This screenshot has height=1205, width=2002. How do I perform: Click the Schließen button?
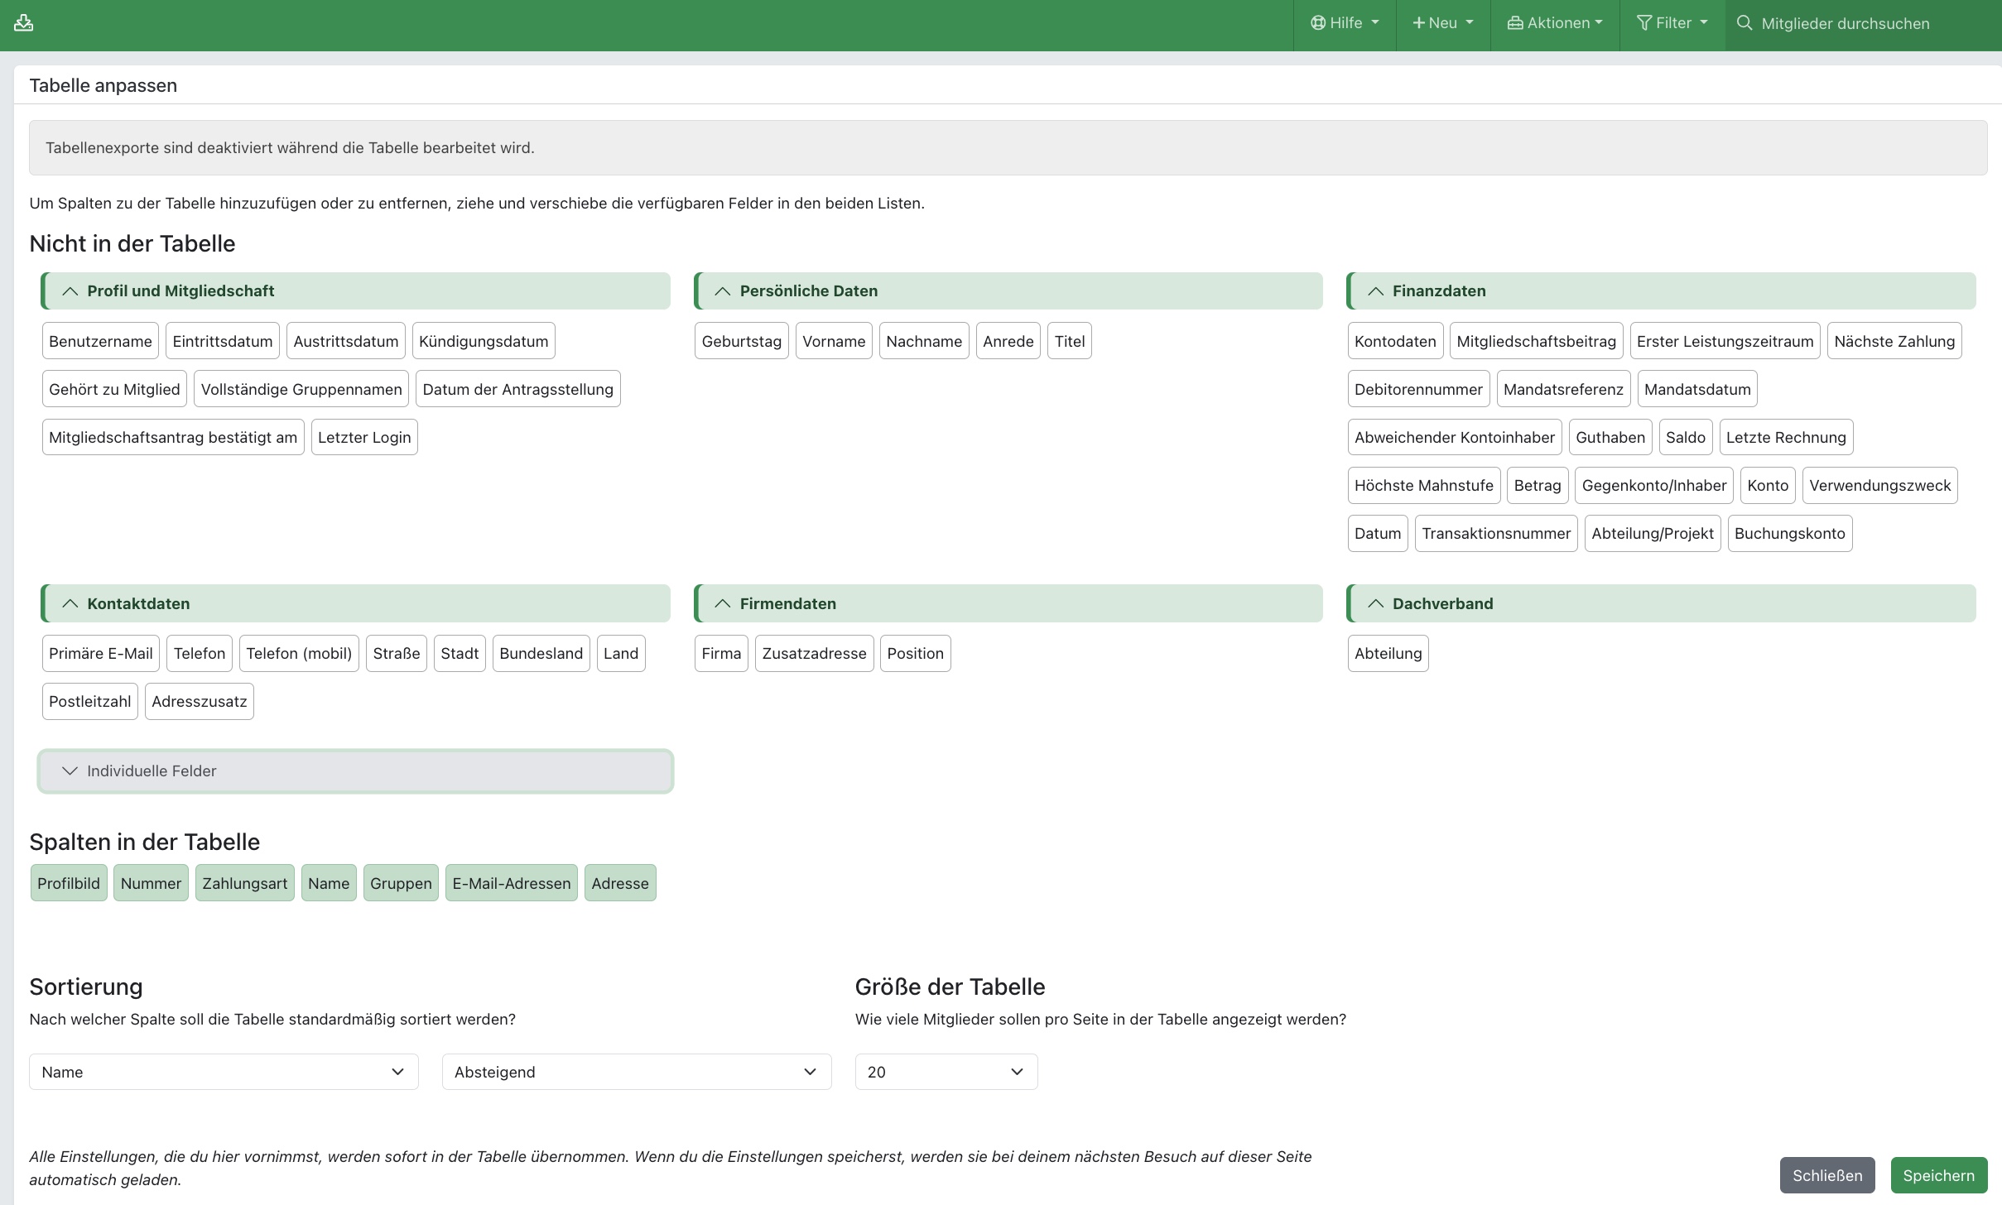click(1827, 1175)
